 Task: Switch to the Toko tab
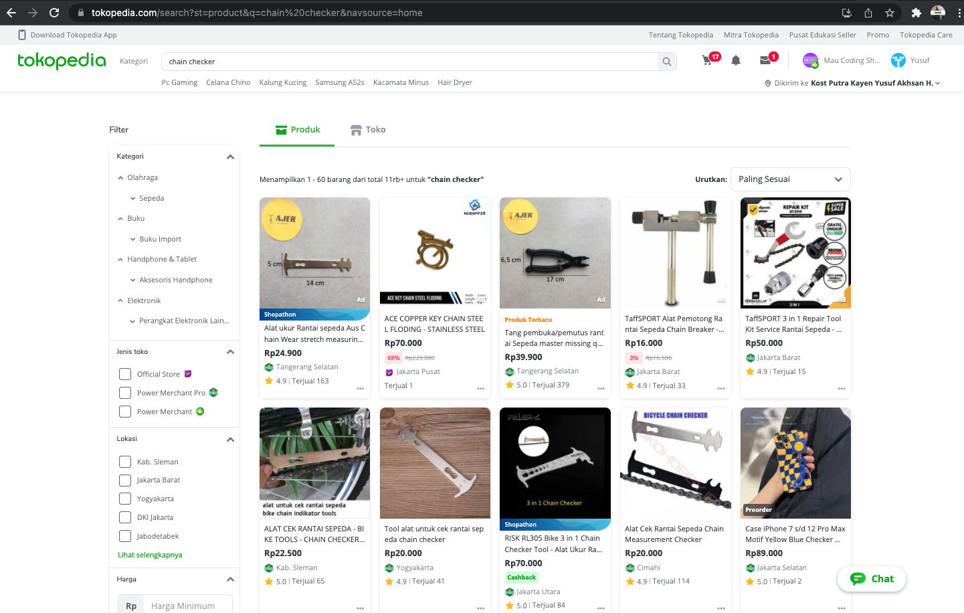pos(368,130)
